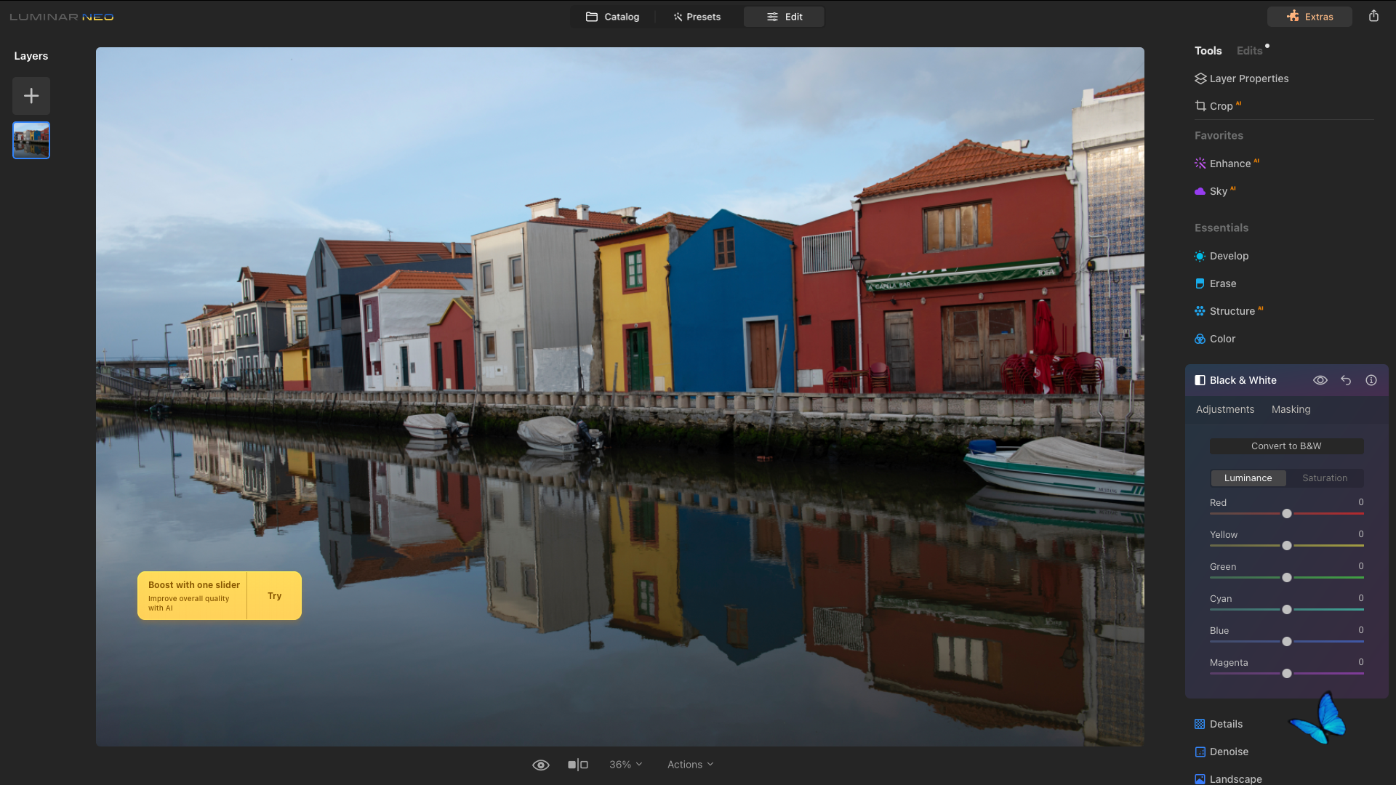Screen dimensions: 1396x785
Task: Switch to the Presets tab
Action: coord(697,17)
